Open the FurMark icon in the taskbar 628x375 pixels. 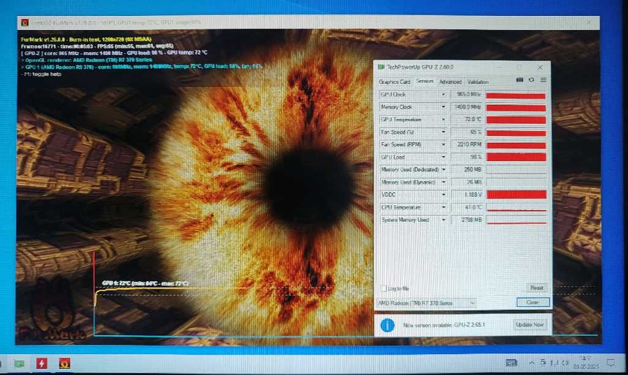pyautogui.click(x=64, y=363)
